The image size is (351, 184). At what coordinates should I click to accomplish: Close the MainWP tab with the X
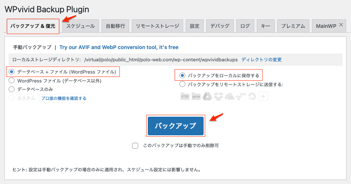[341, 25]
